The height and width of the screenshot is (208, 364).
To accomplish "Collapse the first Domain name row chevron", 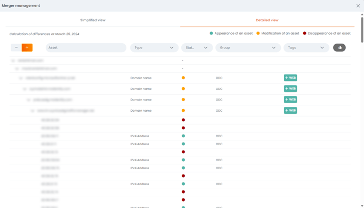I will pyautogui.click(x=21, y=78).
